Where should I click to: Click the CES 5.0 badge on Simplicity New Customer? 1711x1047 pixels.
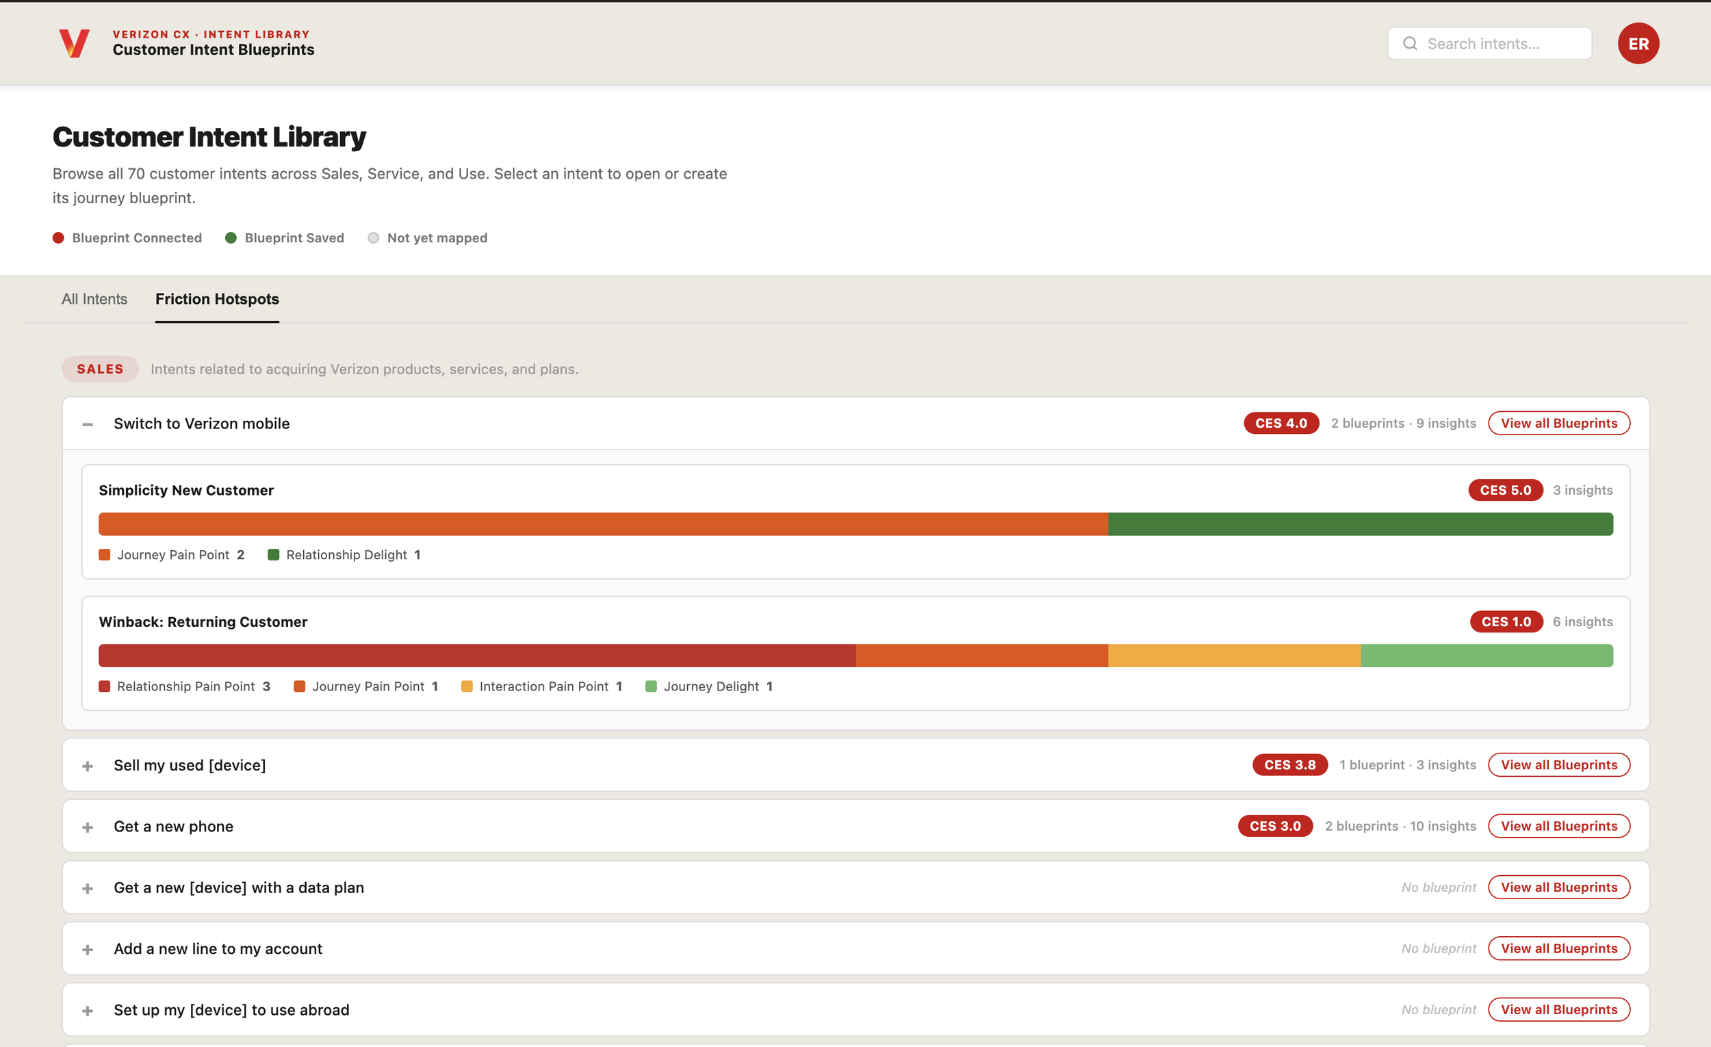pyautogui.click(x=1505, y=490)
